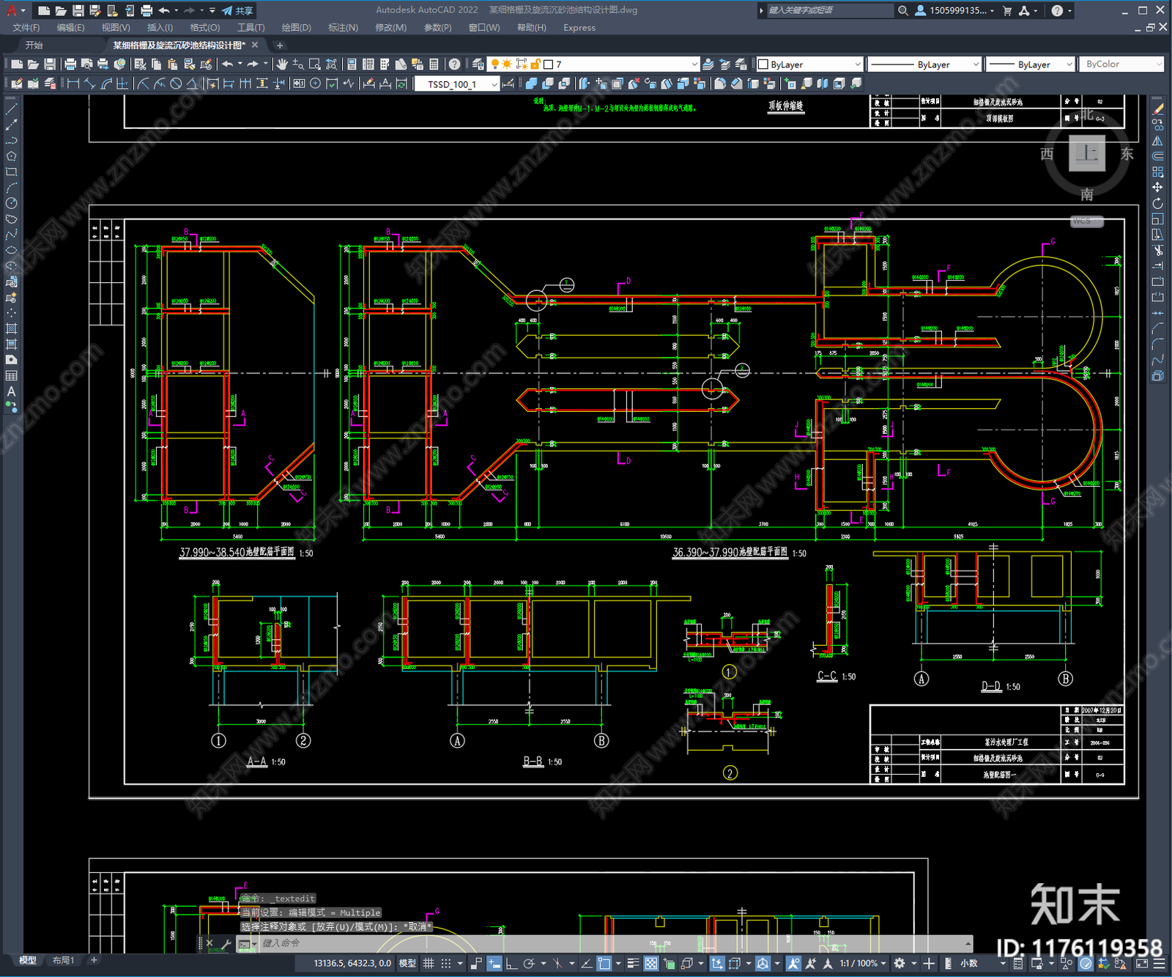
Task: Click the 共享 share button
Action: [x=238, y=10]
